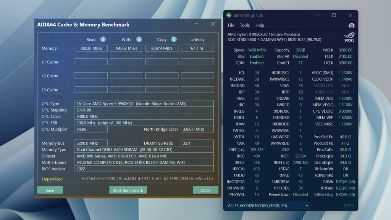Click the Memory Latency value 67.7 ns
391x220 pixels.
tap(197, 48)
